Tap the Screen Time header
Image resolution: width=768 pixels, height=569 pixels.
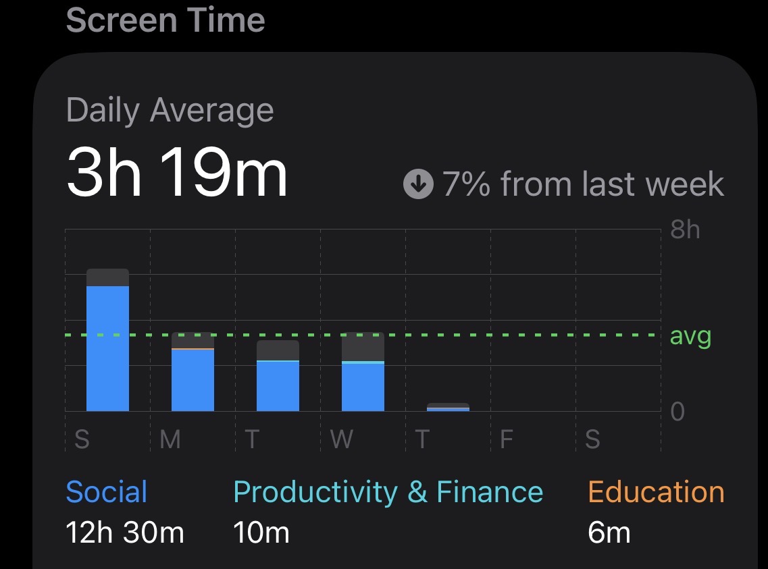[165, 19]
